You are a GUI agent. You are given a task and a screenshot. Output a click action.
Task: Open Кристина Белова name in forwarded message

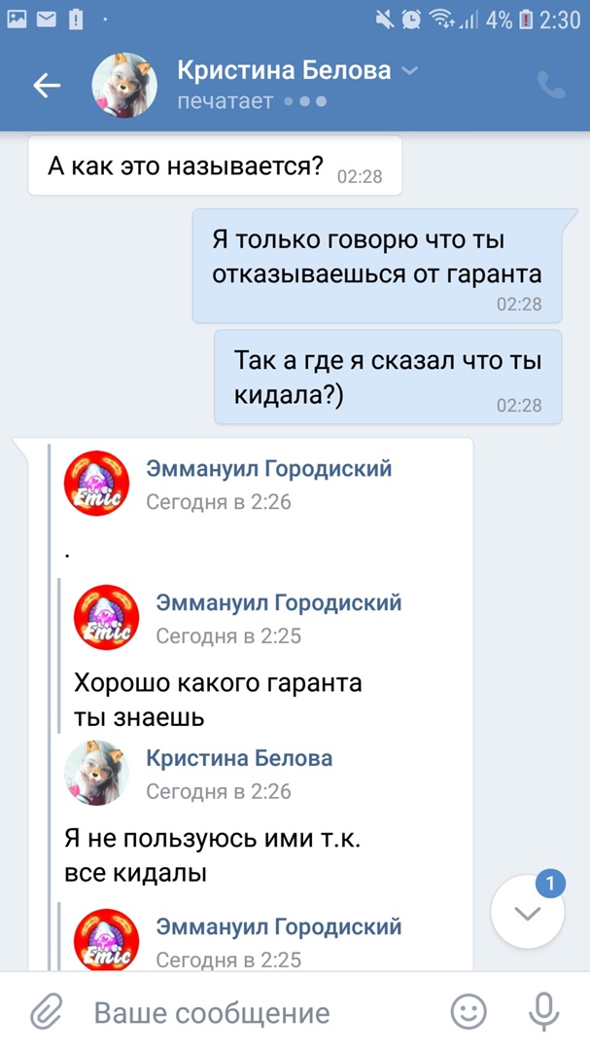pos(239,758)
